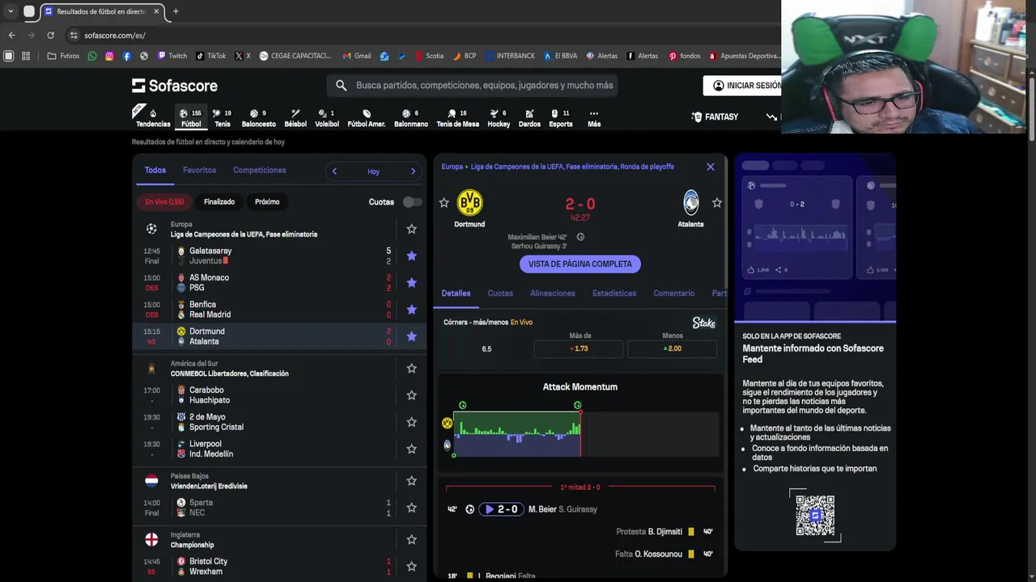Open the Gmail bookmark
The image size is (1036, 582).
pos(356,56)
